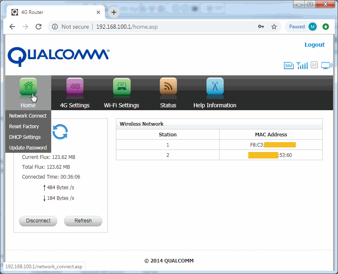This screenshot has width=338, height=274.
Task: Click the Wireless Network table title
Action: click(x=141, y=124)
